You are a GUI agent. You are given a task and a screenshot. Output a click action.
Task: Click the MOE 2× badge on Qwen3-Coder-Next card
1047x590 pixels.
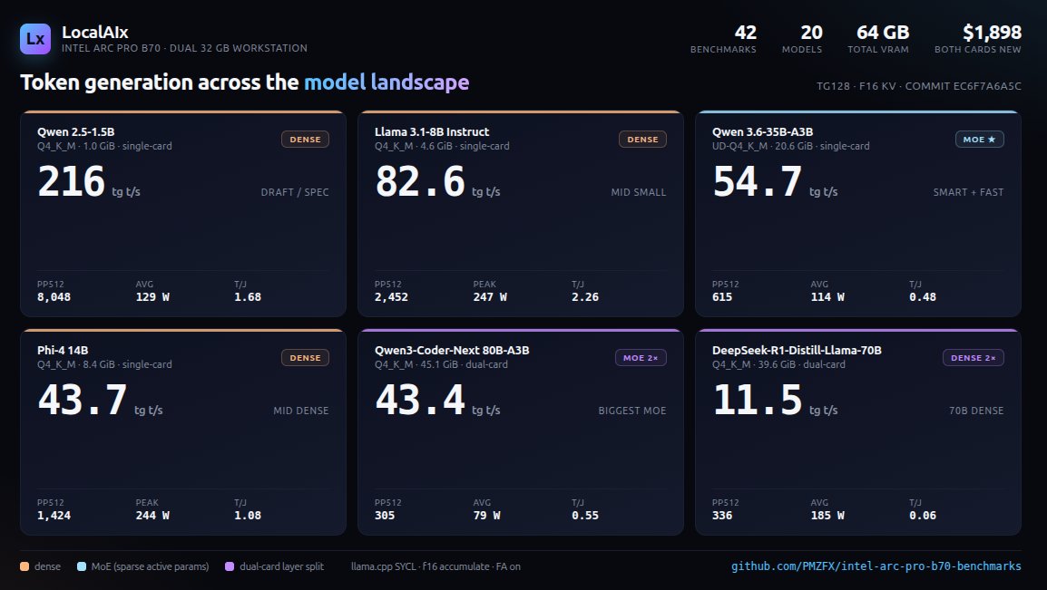coord(641,358)
